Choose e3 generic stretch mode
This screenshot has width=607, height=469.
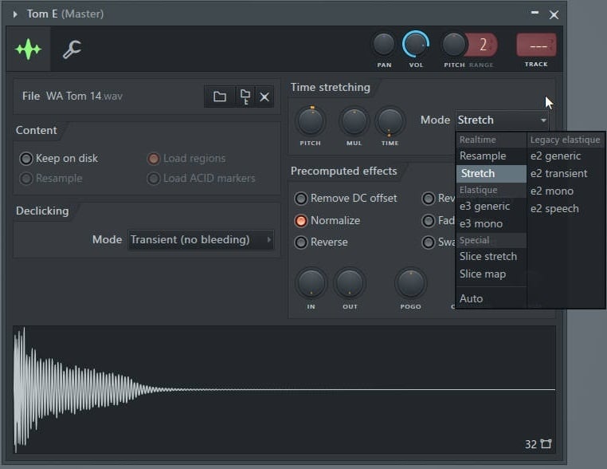tap(491, 207)
